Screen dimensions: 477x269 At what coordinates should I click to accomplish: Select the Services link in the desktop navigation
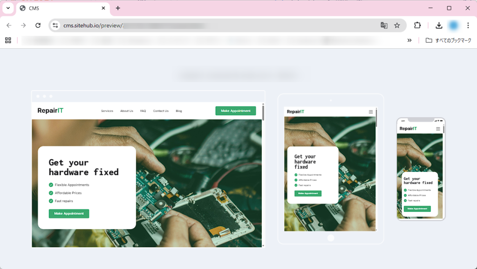(107, 111)
